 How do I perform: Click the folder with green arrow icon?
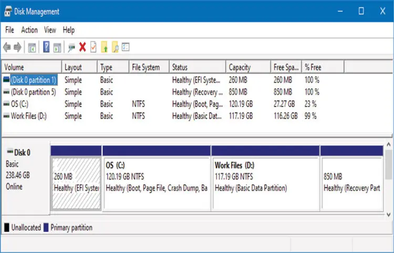click(104, 47)
